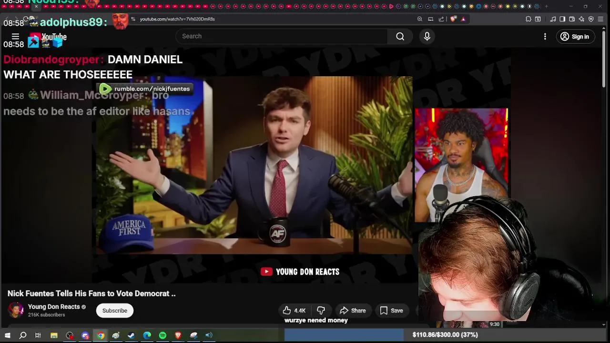The image size is (610, 343).
Task: Open the media playlist music note icon
Action: tap(553, 19)
